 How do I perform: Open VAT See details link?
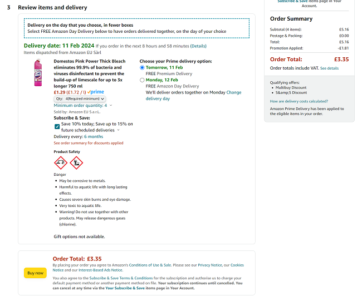pos(329,68)
